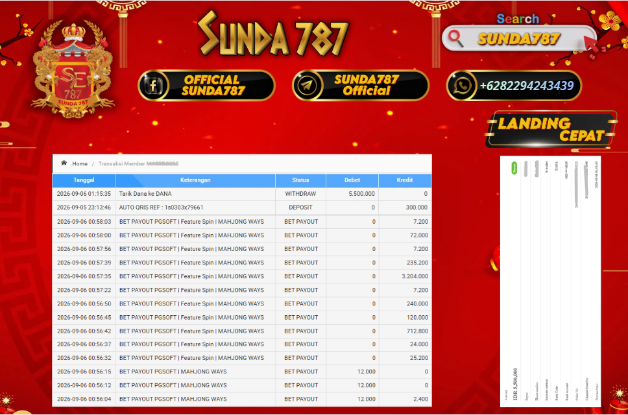Sort by the Tanggal column header
628x415 pixels.
(84, 180)
